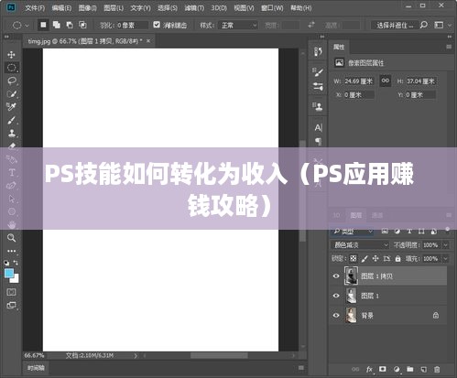This screenshot has height=378, width=457.
Task: Toggle lock transparent pixels
Action: (x=354, y=259)
